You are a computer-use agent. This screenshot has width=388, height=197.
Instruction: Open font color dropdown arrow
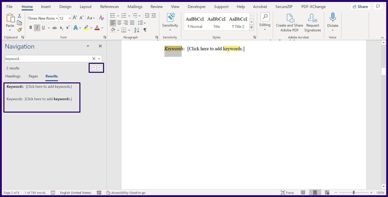102,28
